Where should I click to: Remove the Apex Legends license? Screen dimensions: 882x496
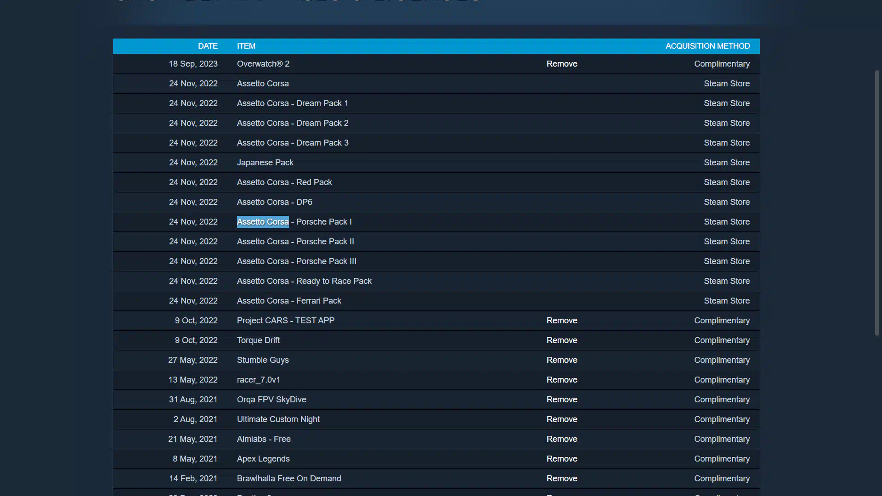point(562,459)
